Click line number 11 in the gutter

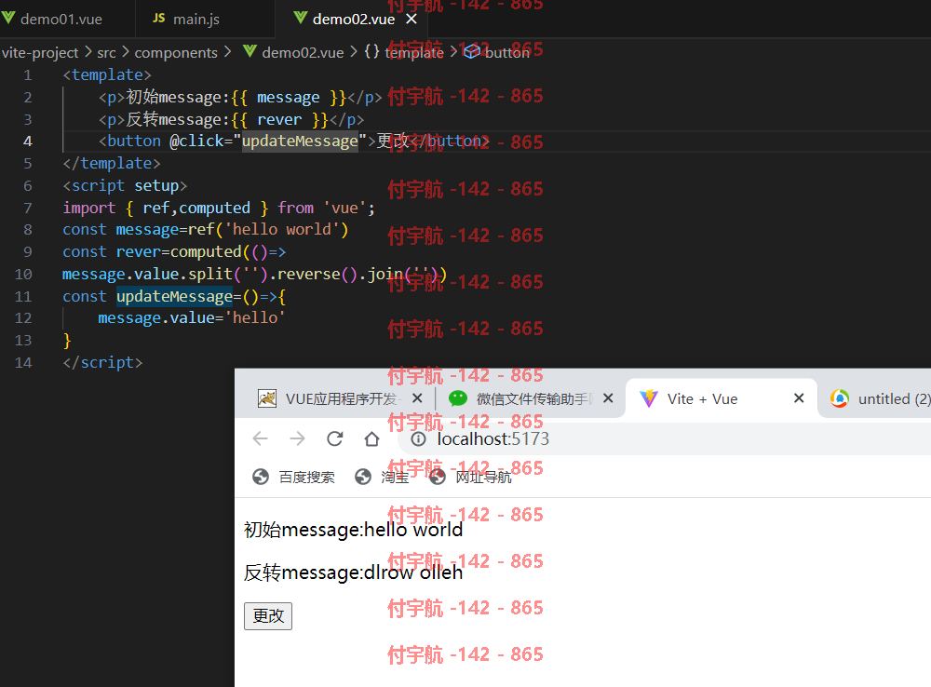pos(23,296)
